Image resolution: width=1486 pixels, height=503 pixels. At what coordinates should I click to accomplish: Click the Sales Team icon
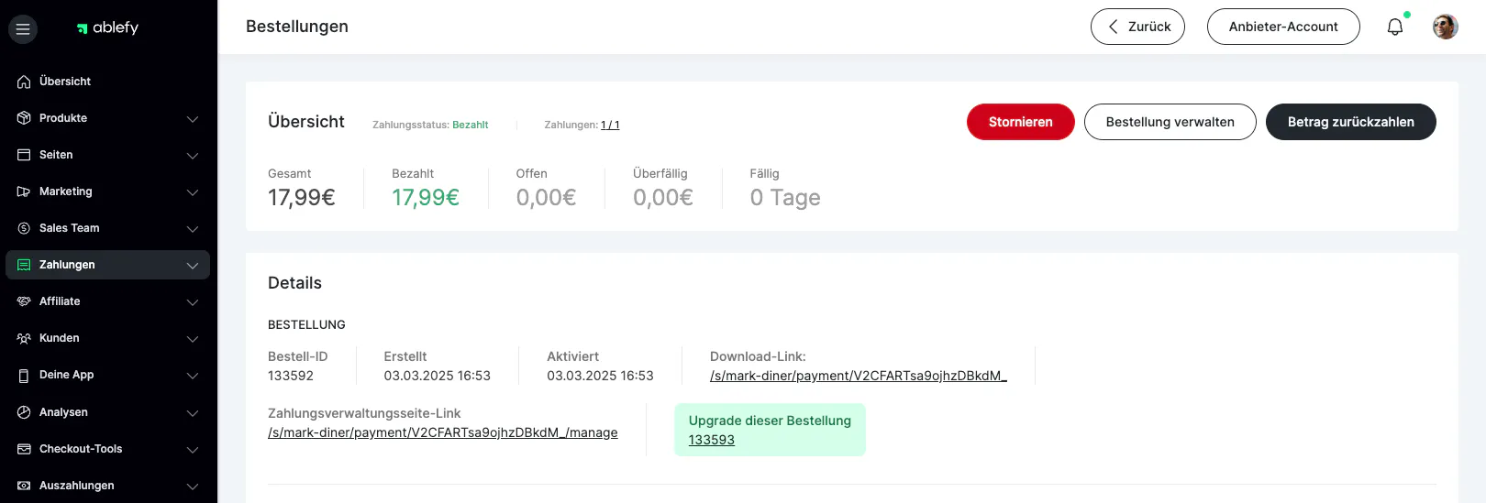coord(24,228)
